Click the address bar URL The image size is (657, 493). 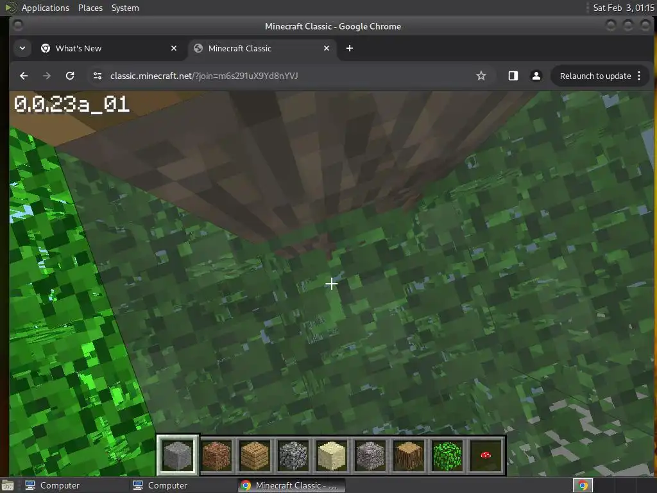(x=204, y=76)
